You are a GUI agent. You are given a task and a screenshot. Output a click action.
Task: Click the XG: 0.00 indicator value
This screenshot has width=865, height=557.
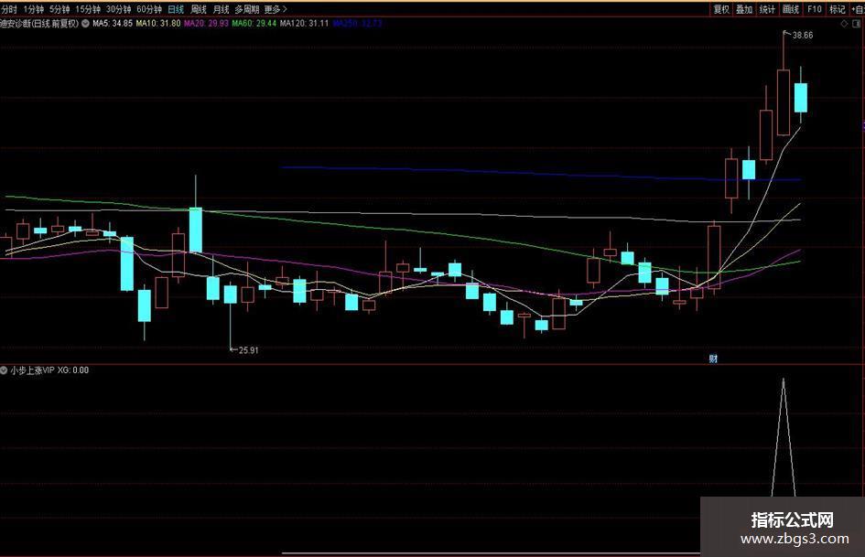73,370
